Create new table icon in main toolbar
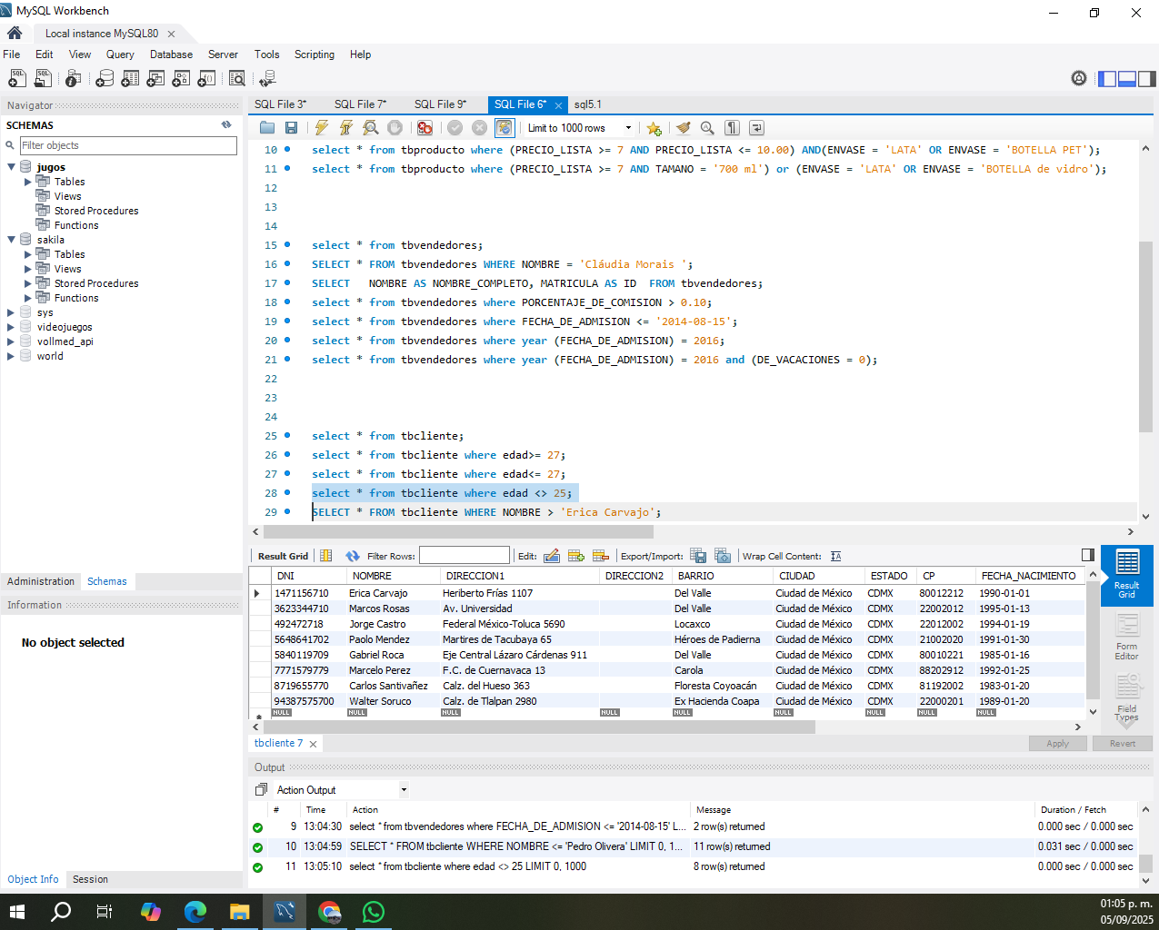 [130, 79]
